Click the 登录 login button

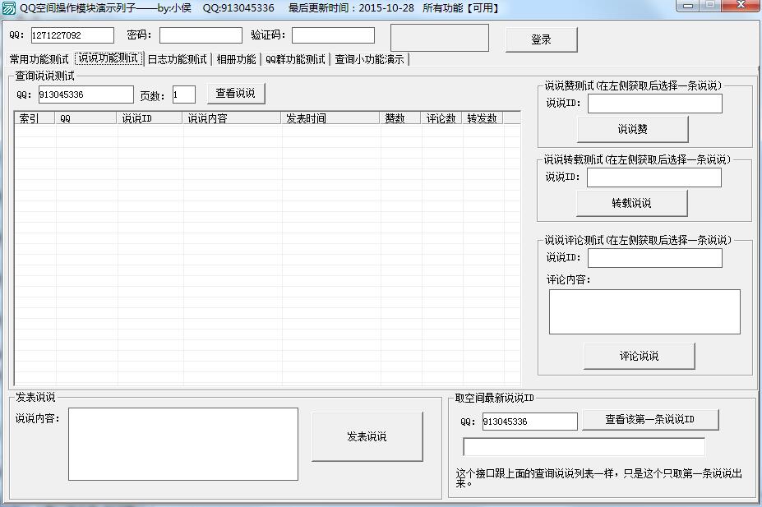click(542, 39)
